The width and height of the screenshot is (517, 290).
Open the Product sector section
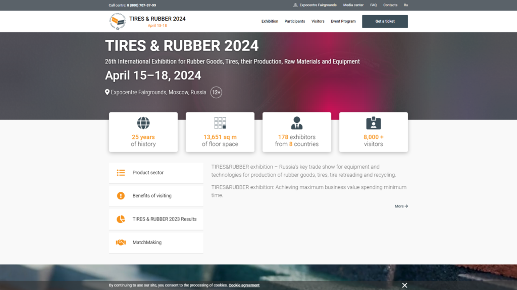[x=156, y=173]
